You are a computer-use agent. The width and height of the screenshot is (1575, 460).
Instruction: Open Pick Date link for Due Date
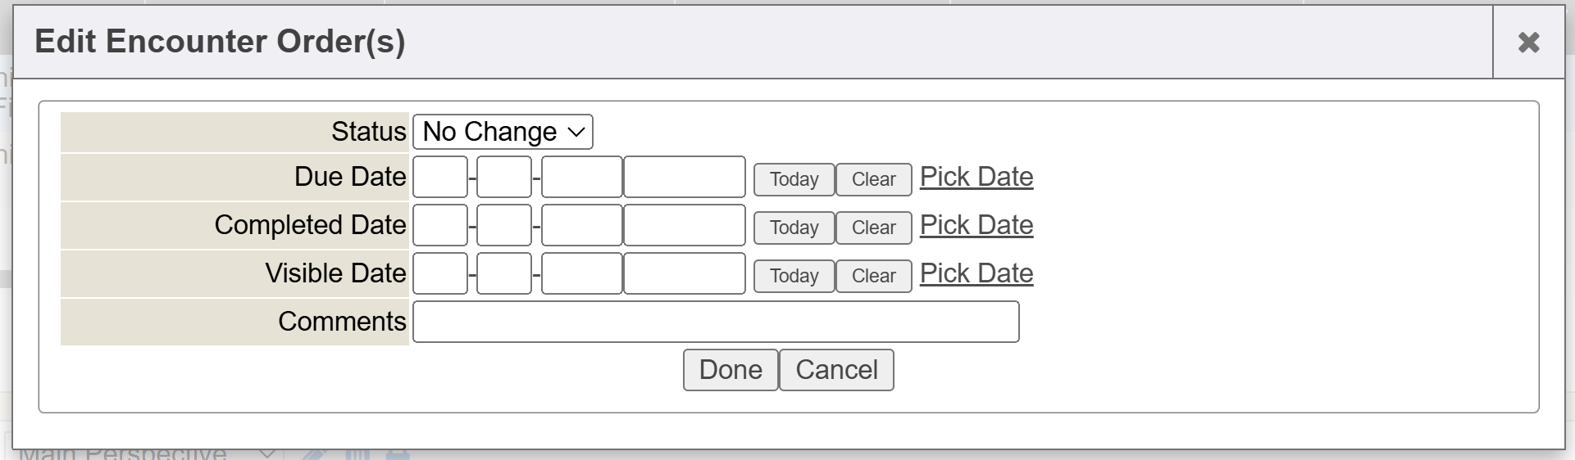tap(976, 177)
